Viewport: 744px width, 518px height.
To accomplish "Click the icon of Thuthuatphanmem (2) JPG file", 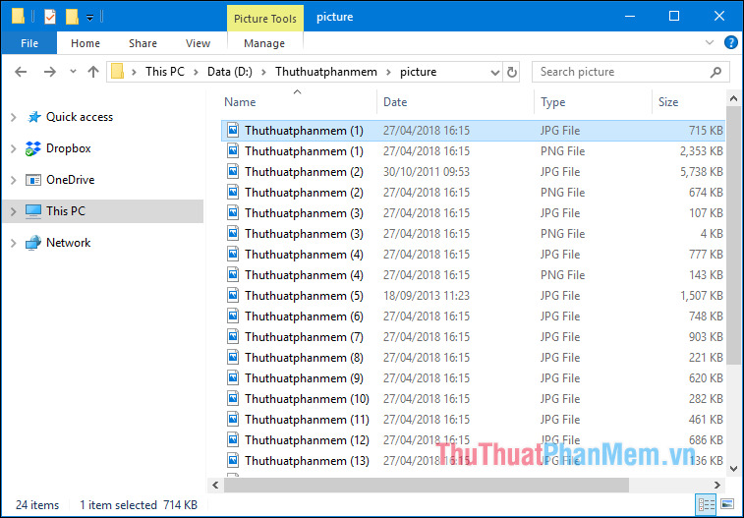I will [233, 171].
